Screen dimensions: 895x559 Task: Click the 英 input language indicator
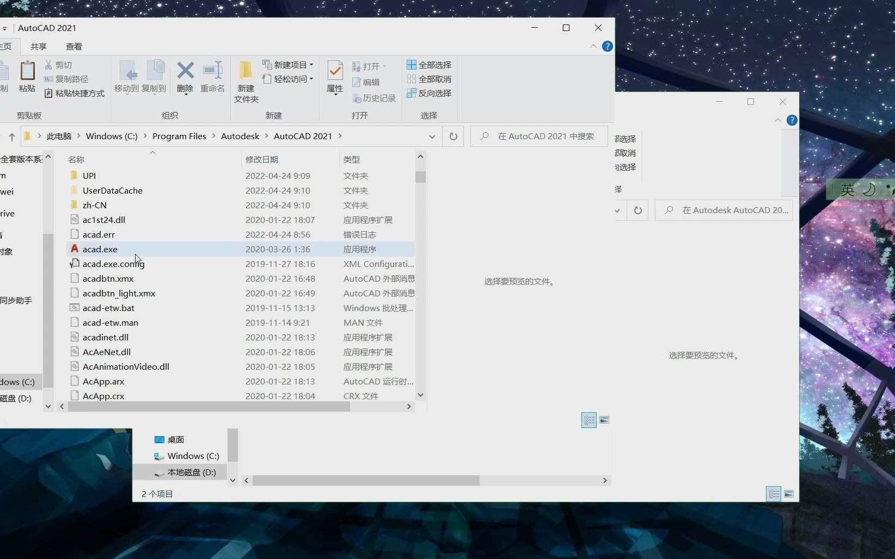coord(847,190)
